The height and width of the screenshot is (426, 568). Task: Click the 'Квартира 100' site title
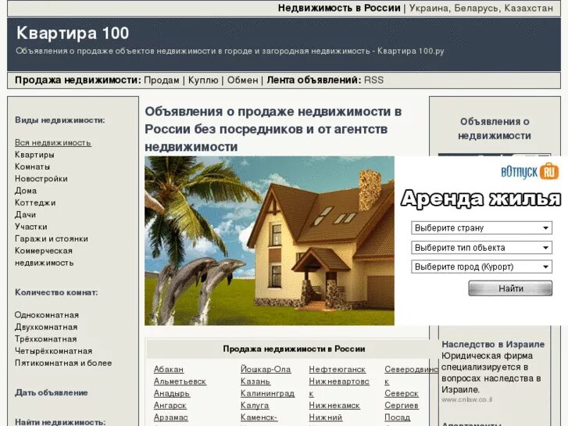tap(73, 33)
